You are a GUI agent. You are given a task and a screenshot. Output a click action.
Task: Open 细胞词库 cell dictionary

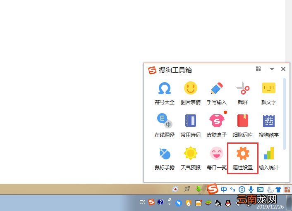point(243,126)
